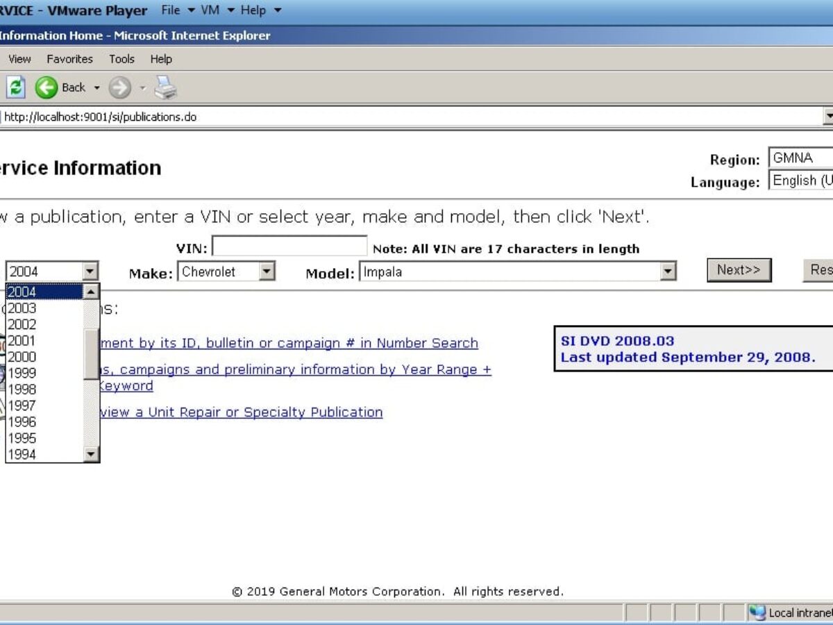The height and width of the screenshot is (625, 833).
Task: Open Internet Explorer's View menu
Action: (19, 59)
